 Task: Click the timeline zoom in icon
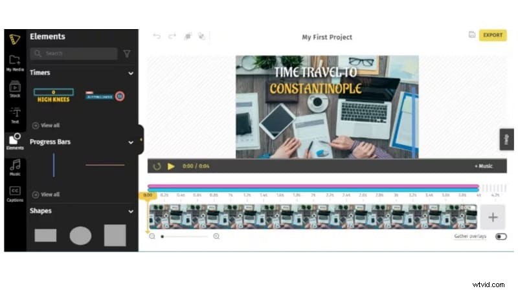216,236
